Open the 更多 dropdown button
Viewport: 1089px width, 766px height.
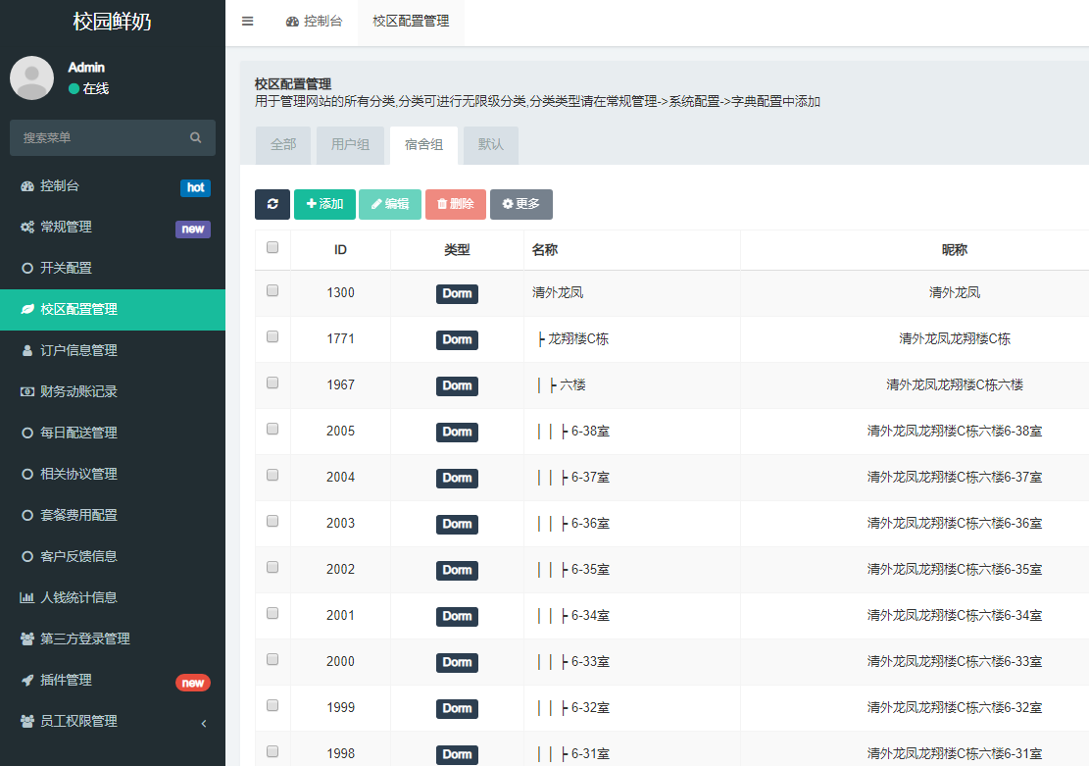(520, 204)
